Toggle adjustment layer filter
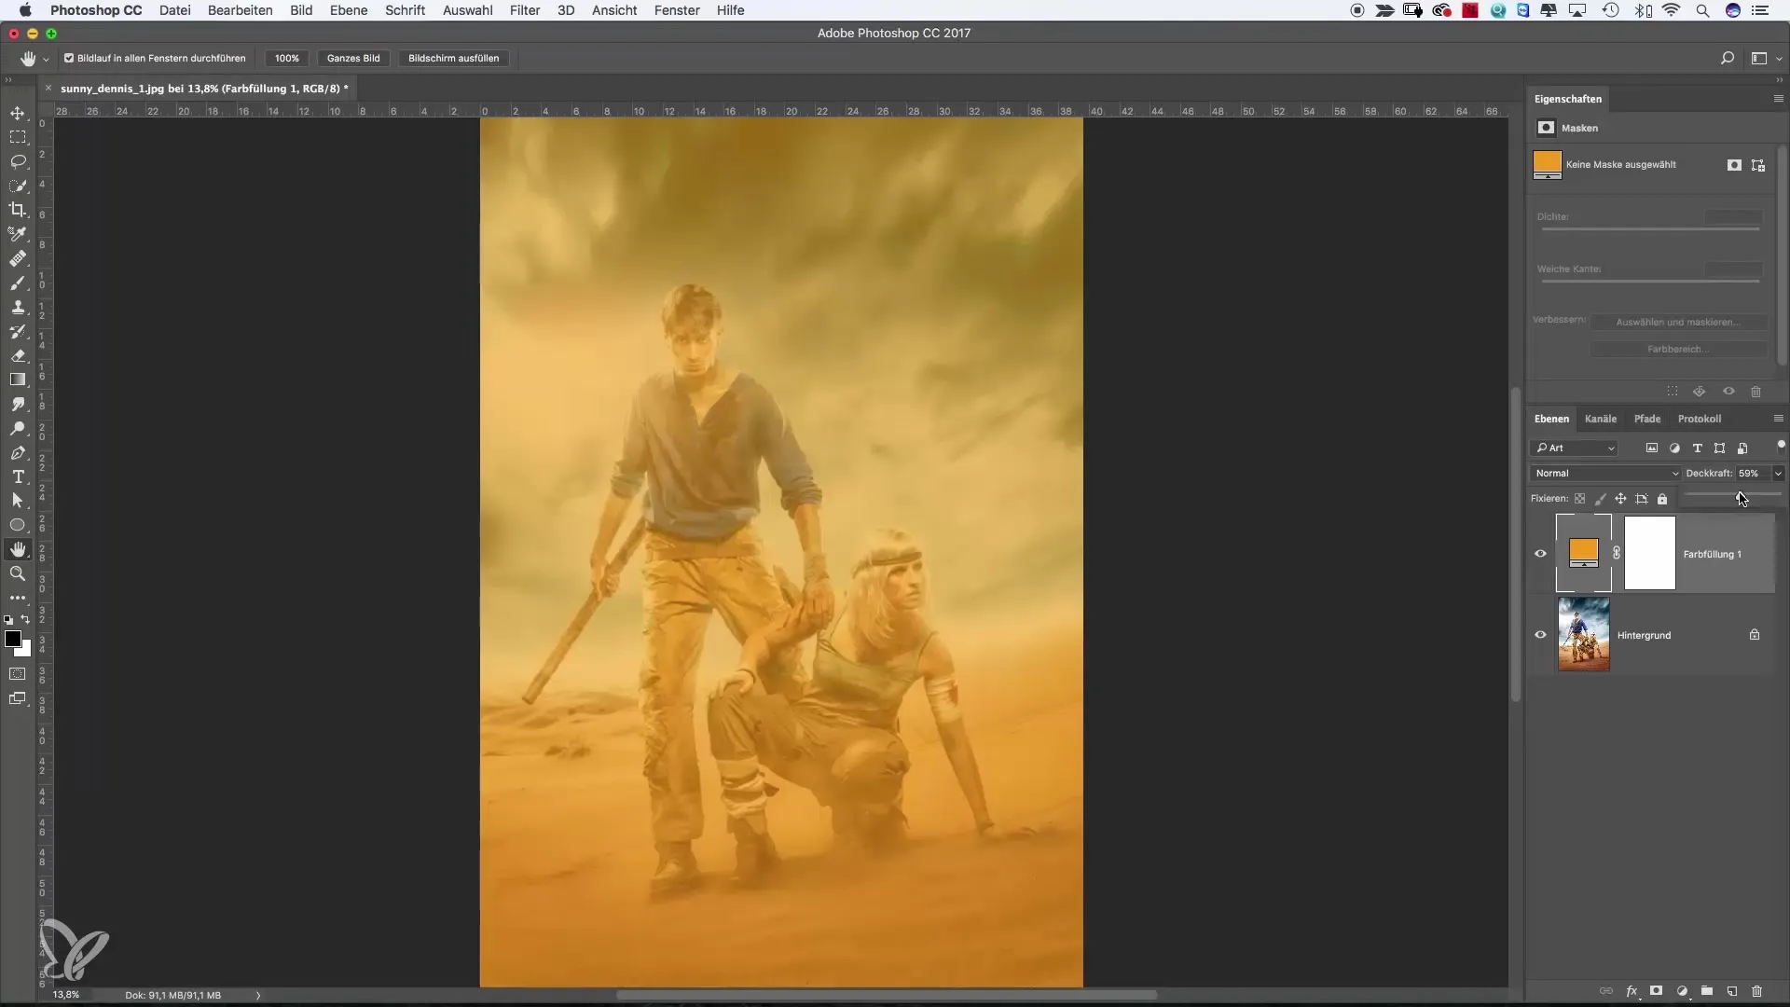The image size is (1790, 1007). point(1674,448)
